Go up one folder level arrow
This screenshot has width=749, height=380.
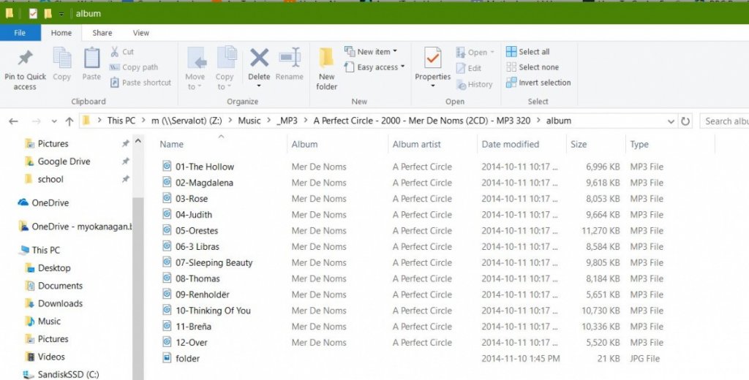(x=69, y=121)
